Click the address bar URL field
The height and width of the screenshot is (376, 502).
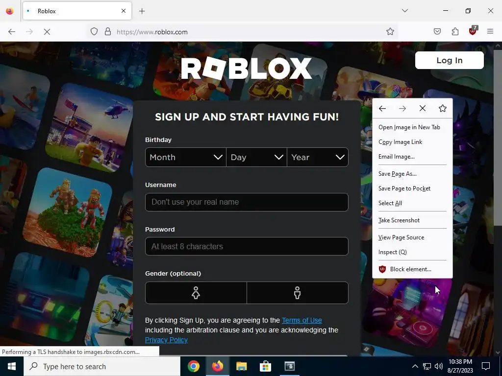(243, 32)
